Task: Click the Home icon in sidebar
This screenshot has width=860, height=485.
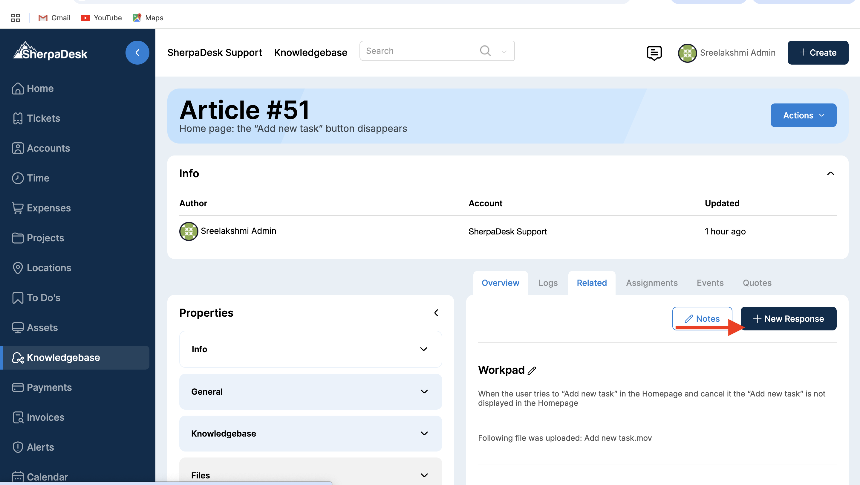Action: (x=18, y=89)
